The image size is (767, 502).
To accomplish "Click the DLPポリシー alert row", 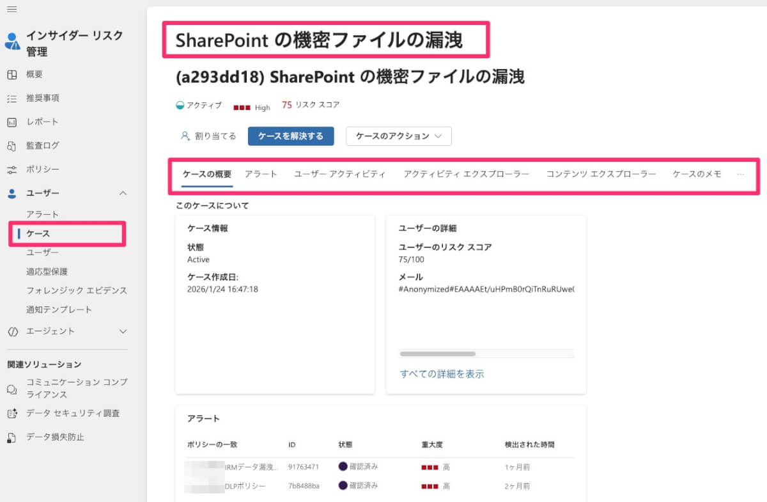I will (x=380, y=486).
